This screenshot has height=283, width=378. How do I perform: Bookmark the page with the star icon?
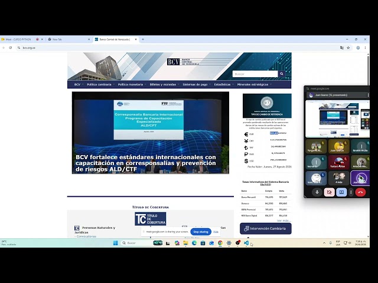click(348, 48)
